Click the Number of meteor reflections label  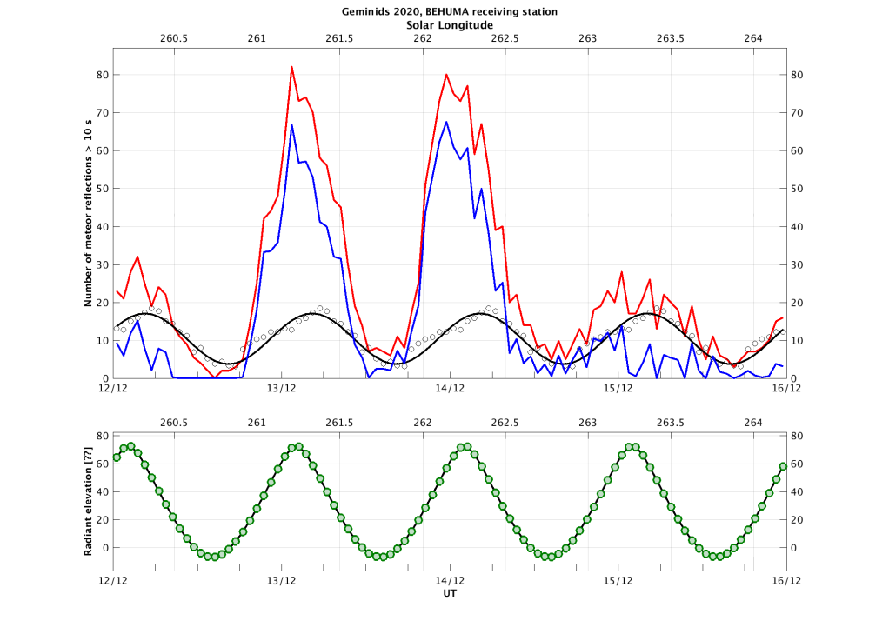coord(88,218)
